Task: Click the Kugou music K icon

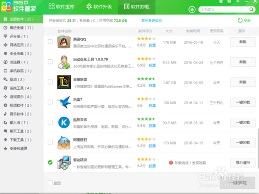Action: click(x=64, y=122)
